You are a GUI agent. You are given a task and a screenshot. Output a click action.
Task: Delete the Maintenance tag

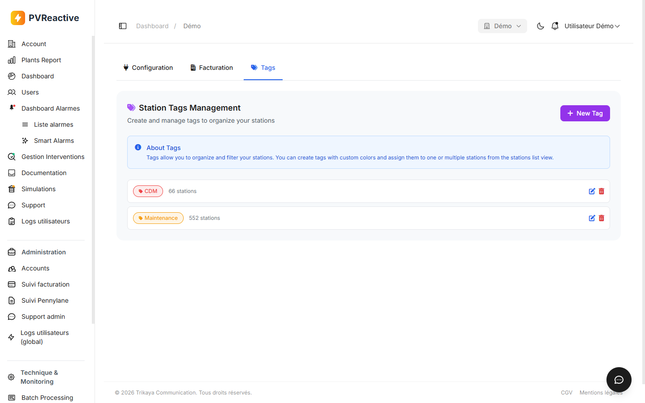pos(602,218)
